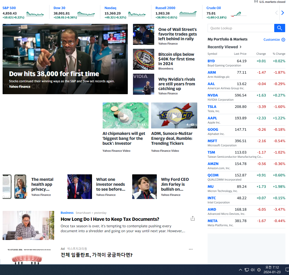Open Russell 2000 index link
Viewport: 289px width, 275px height.
tap(165, 8)
